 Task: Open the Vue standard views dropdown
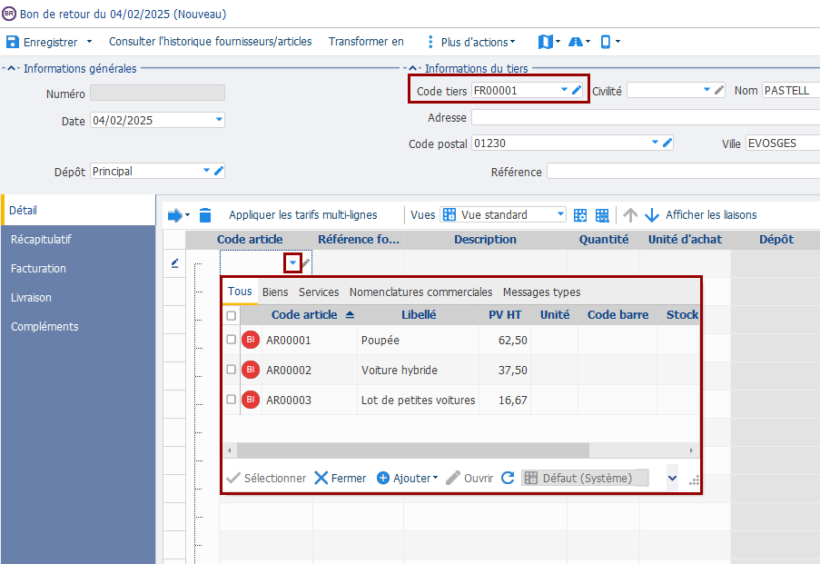[x=560, y=214]
